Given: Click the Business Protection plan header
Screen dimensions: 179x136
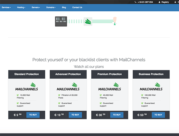Looking at the screenshot, I should [x=151, y=74].
